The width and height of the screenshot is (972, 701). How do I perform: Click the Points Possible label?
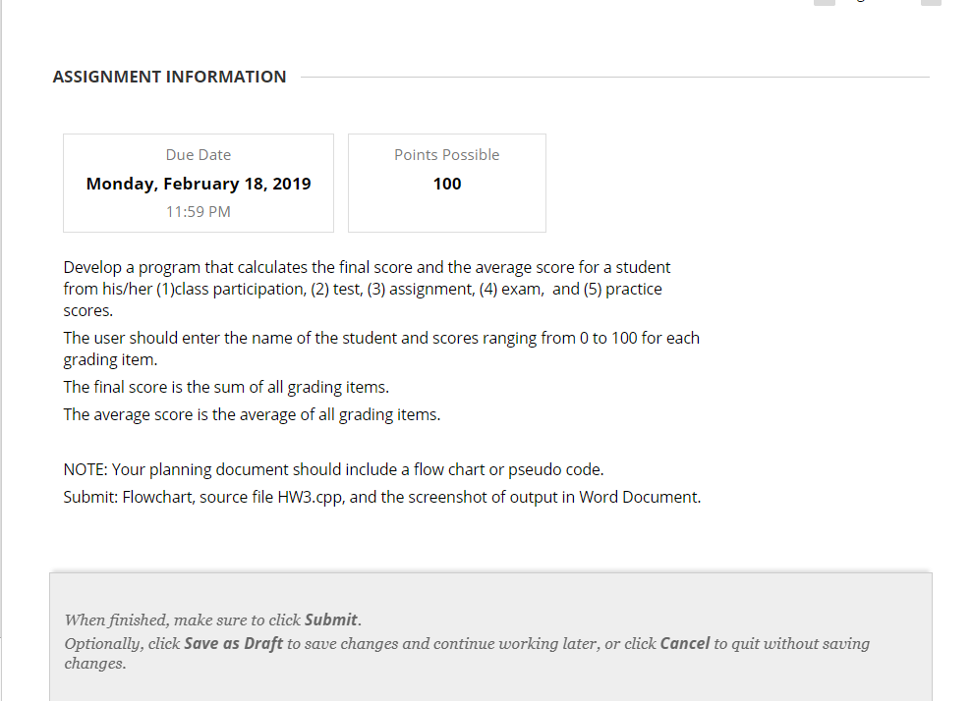click(x=446, y=154)
